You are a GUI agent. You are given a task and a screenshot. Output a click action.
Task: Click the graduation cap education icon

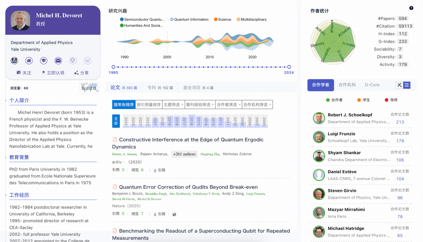tap(43, 61)
